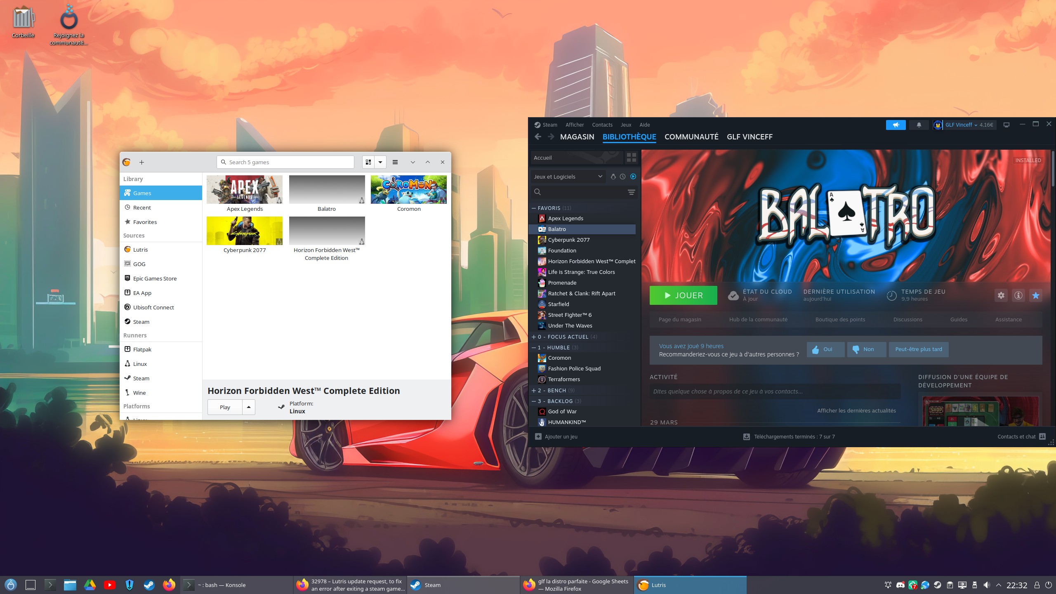Switch Lutris to grid view icon
Image resolution: width=1056 pixels, height=594 pixels.
368,162
